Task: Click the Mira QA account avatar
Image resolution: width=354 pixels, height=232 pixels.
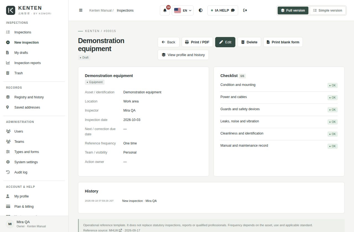Action: 10,224
